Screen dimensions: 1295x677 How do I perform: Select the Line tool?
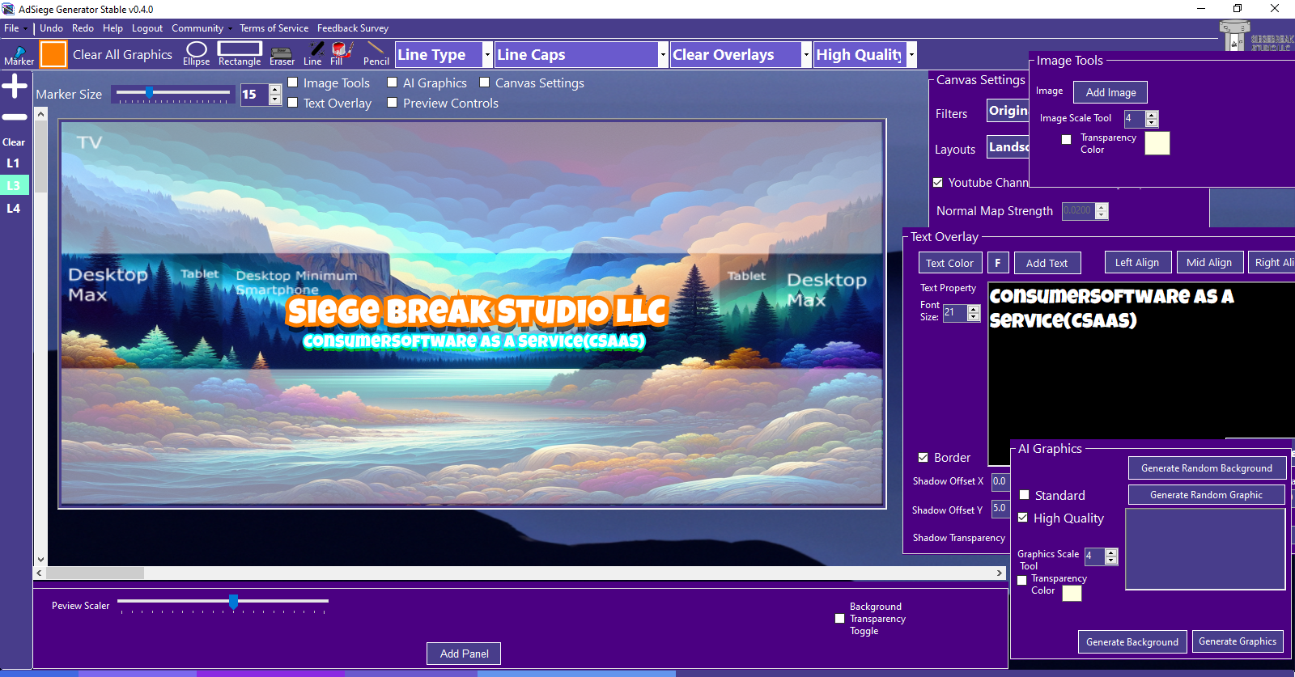tap(313, 54)
